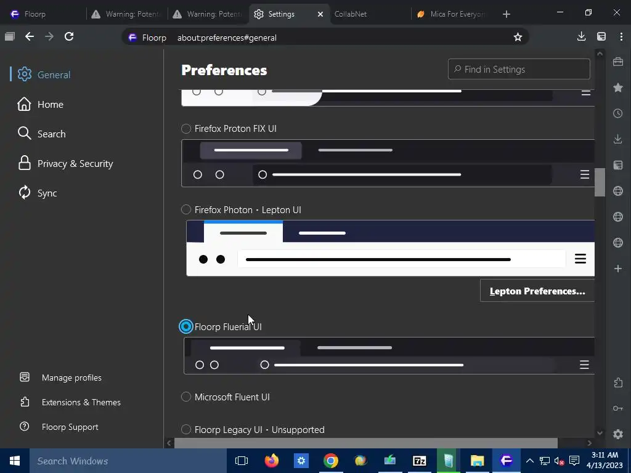Toggle the sidebar button in the toolbar
The width and height of the screenshot is (631, 473).
point(601,36)
